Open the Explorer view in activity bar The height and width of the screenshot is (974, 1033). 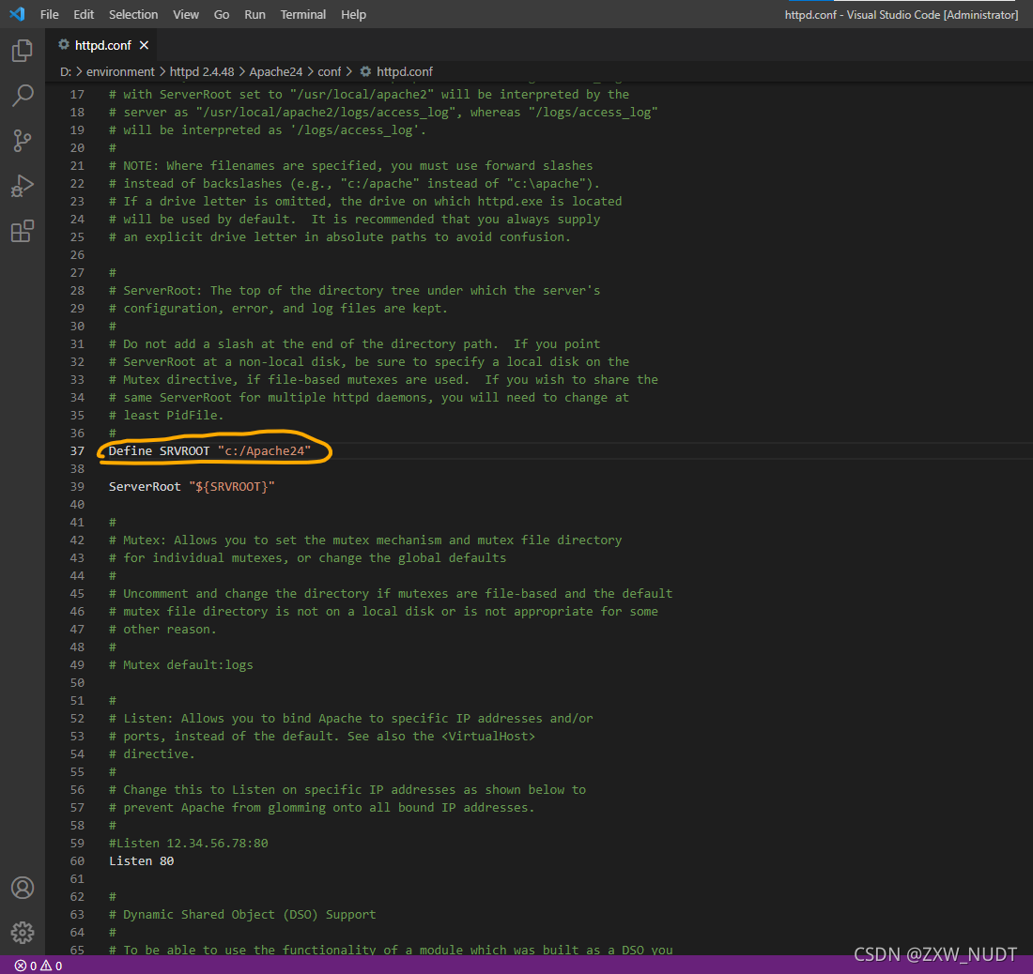(x=23, y=50)
